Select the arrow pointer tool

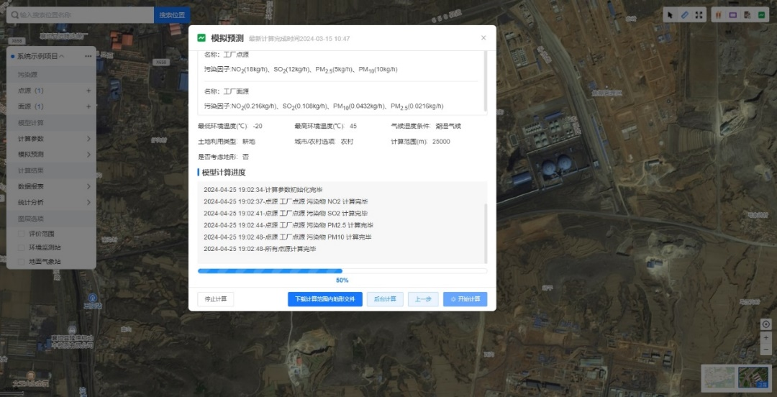click(x=671, y=14)
